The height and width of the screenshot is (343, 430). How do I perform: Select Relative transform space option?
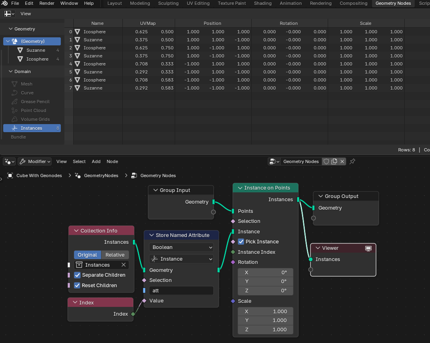(115, 255)
